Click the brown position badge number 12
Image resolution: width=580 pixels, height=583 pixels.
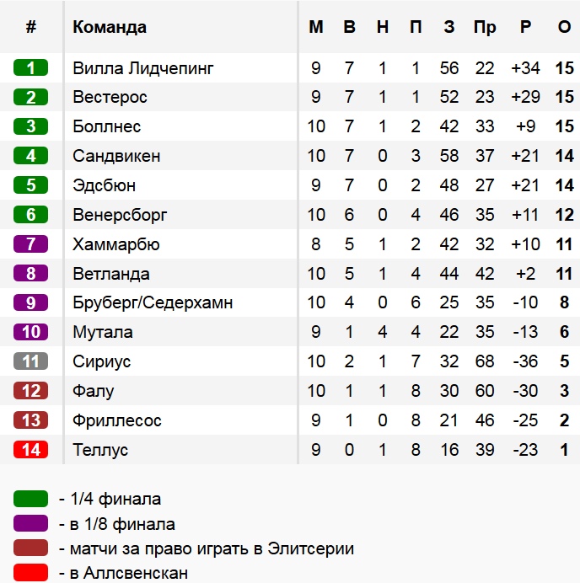[31, 391]
